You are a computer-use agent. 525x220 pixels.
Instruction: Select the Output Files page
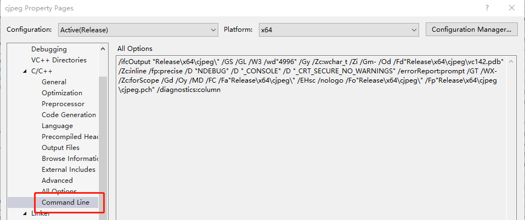point(60,148)
